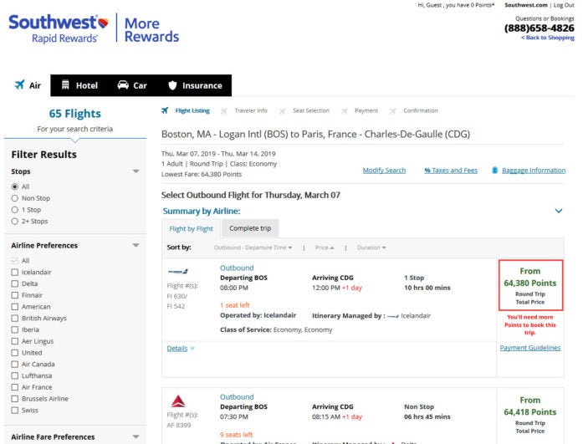The height and width of the screenshot is (444, 583).
Task: Click the Payment step plane icon
Action: pyautogui.click(x=345, y=110)
